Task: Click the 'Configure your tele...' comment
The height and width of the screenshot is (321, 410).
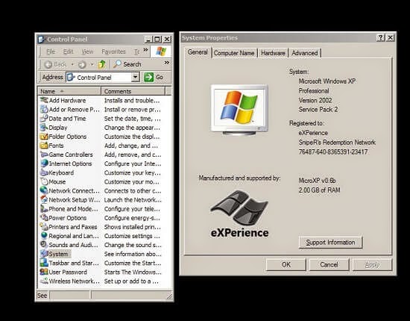Action: [132, 209]
